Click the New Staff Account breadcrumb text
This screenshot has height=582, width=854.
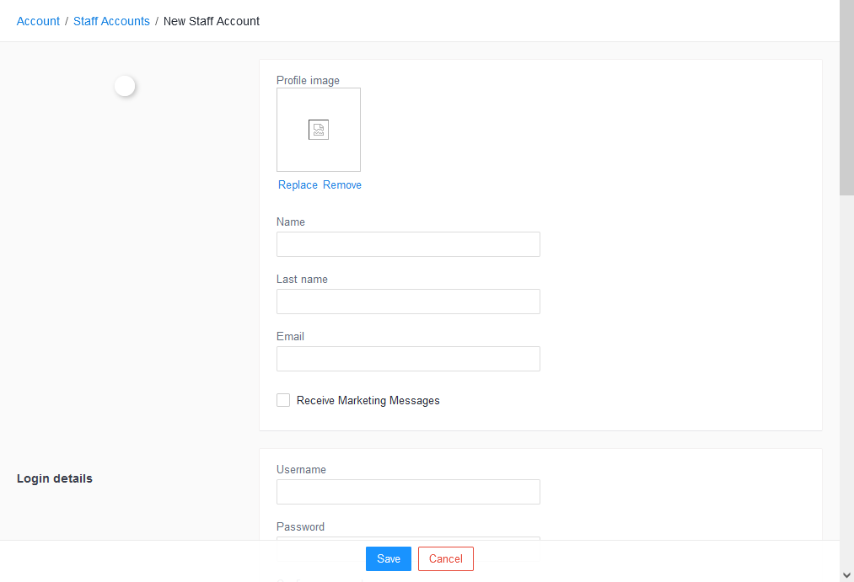(x=212, y=21)
